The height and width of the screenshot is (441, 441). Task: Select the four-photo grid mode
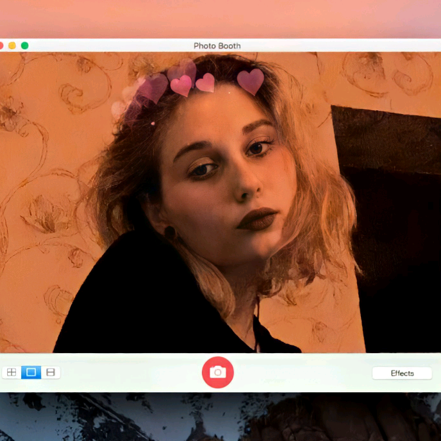point(12,372)
